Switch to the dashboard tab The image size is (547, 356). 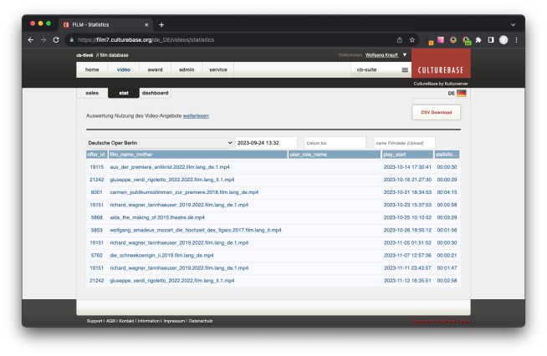pyautogui.click(x=155, y=93)
